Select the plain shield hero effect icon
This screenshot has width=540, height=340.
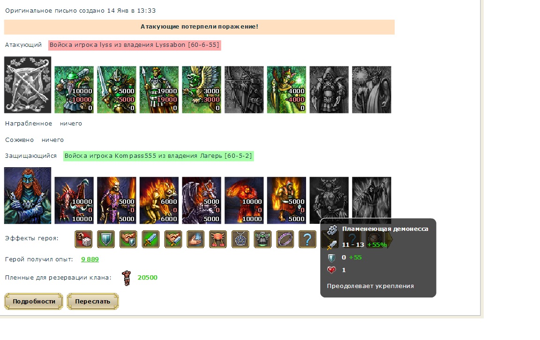point(106,239)
